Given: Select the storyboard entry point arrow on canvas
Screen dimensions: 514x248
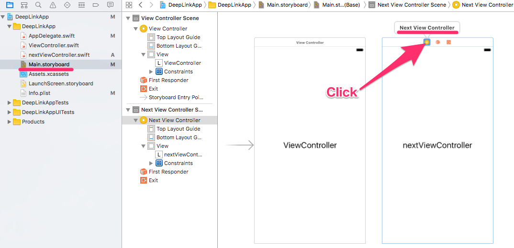Looking at the screenshot, I should click(x=240, y=145).
